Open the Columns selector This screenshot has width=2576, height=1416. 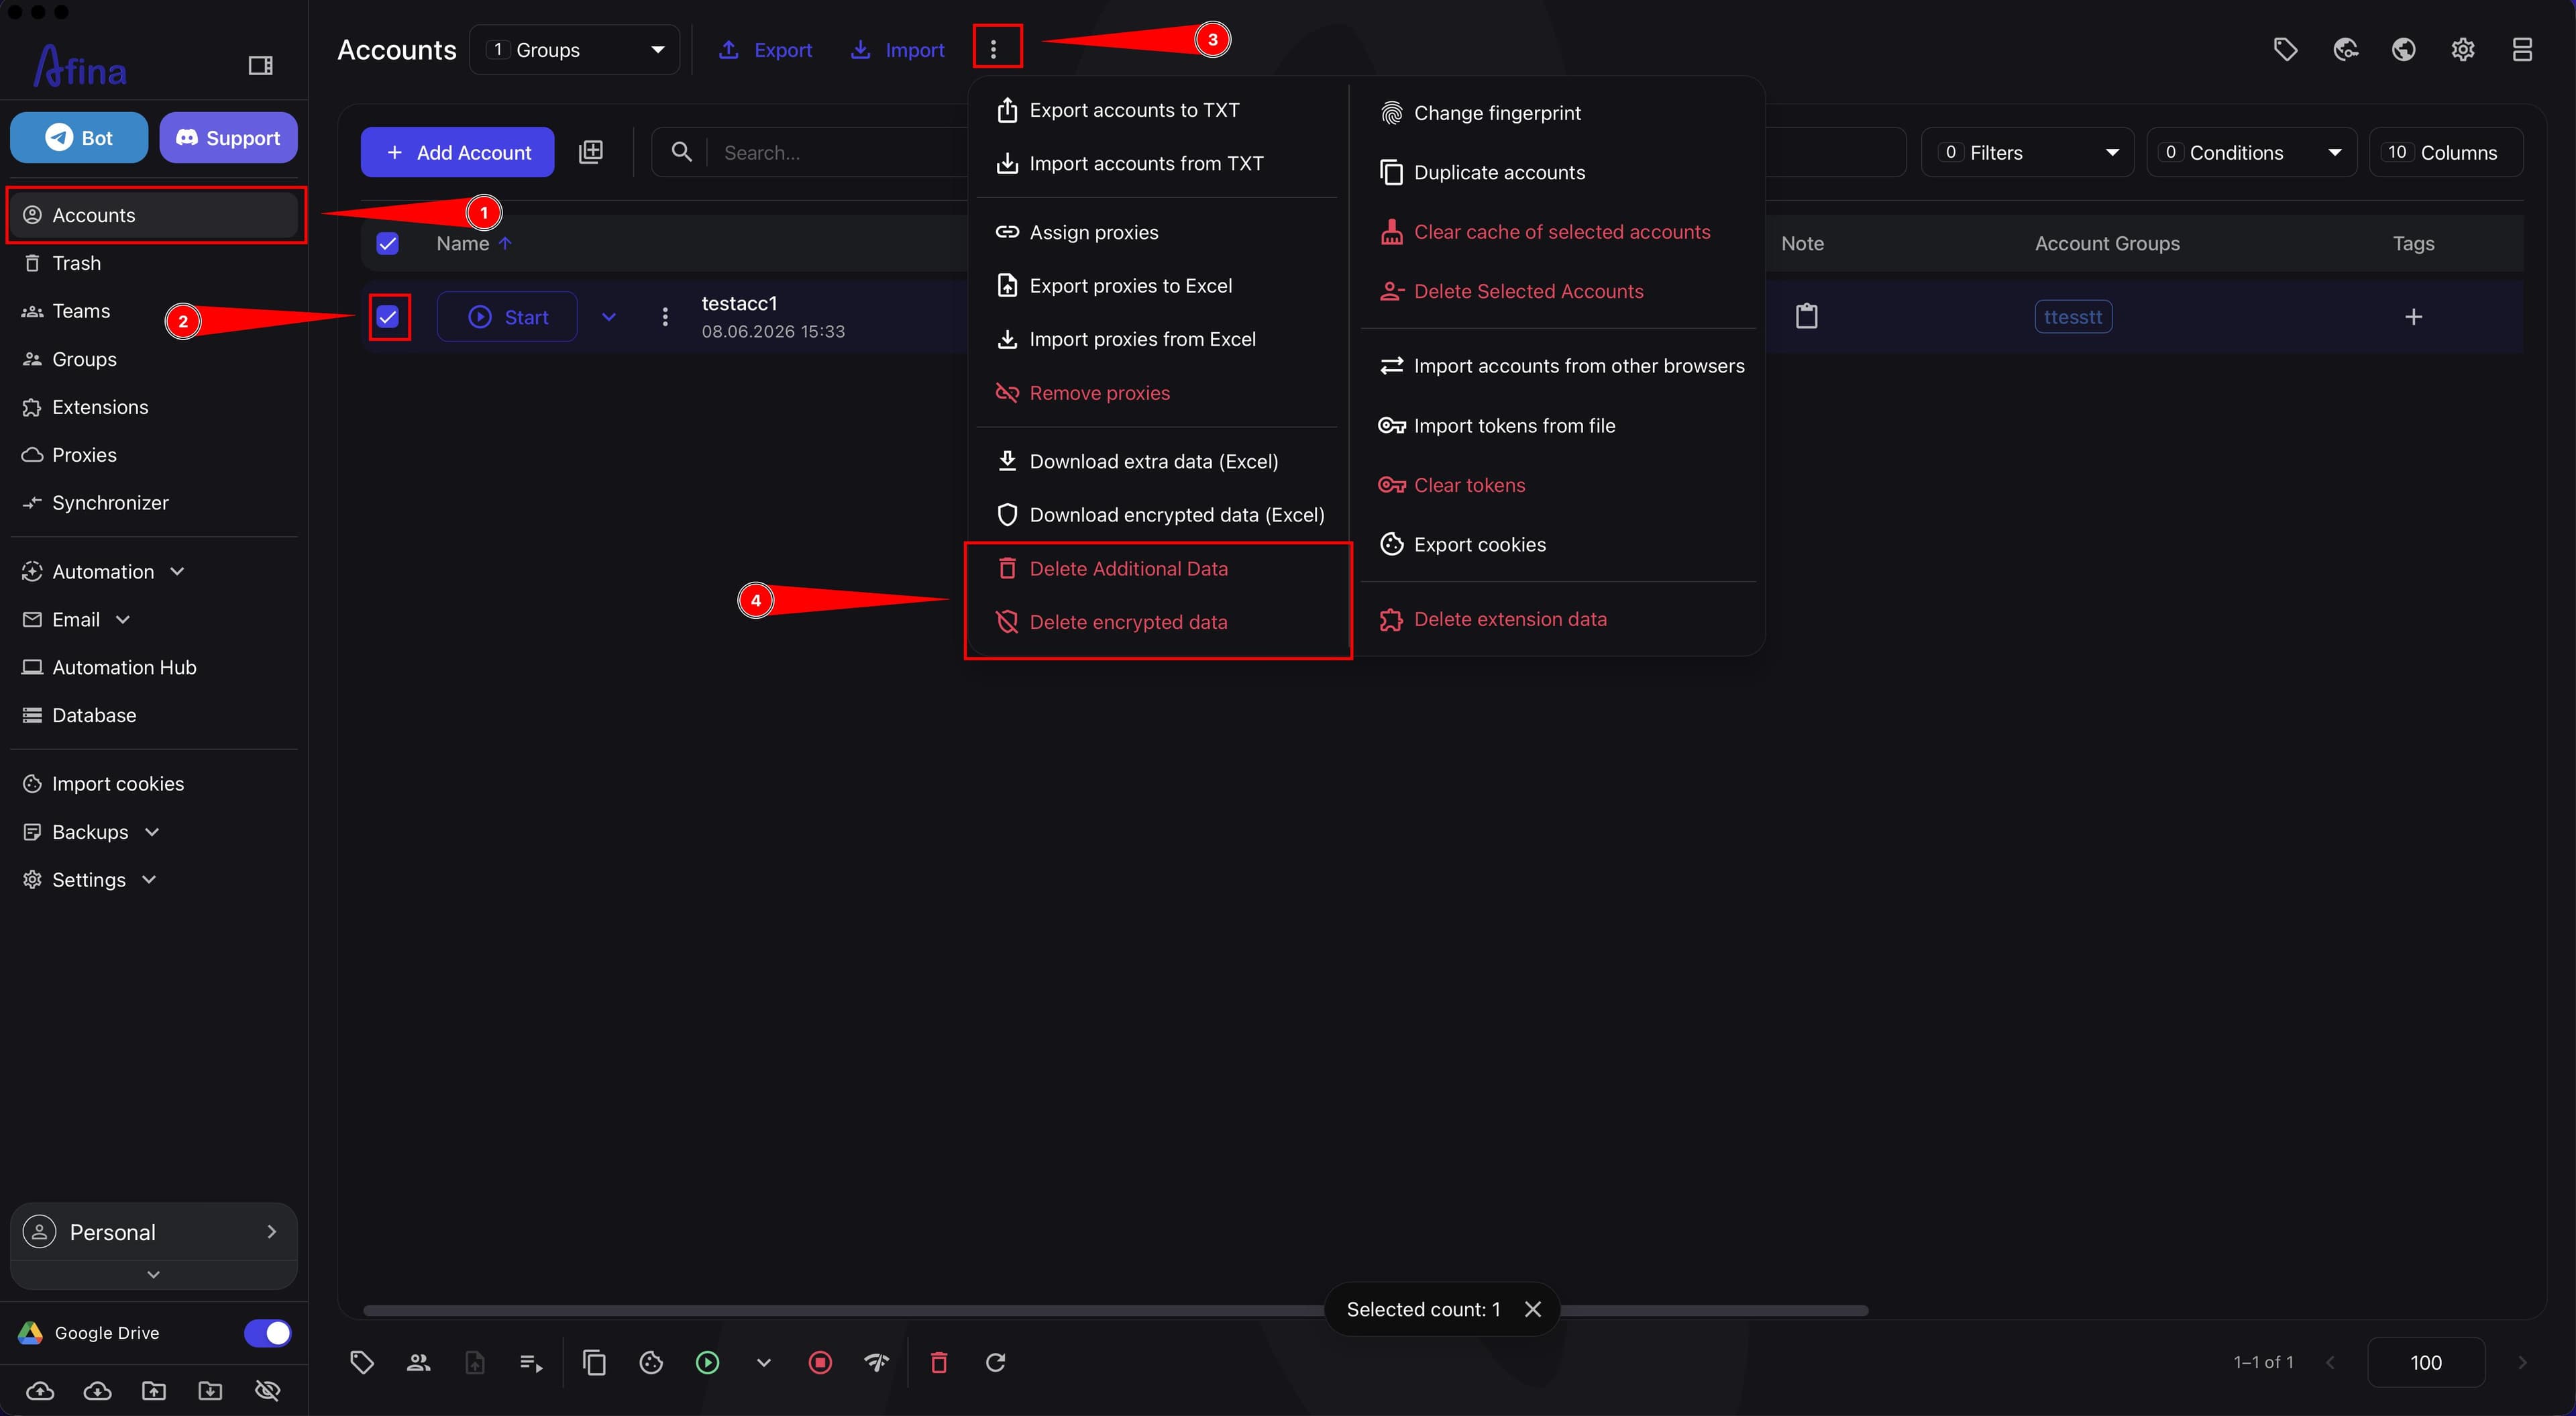click(2445, 152)
